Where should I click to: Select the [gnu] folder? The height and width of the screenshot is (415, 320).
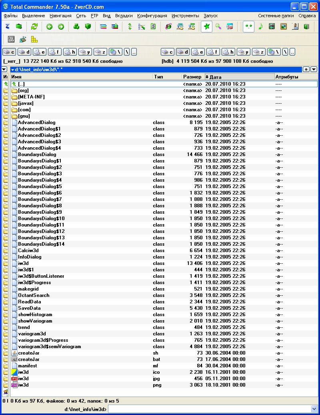[x=164, y=116]
